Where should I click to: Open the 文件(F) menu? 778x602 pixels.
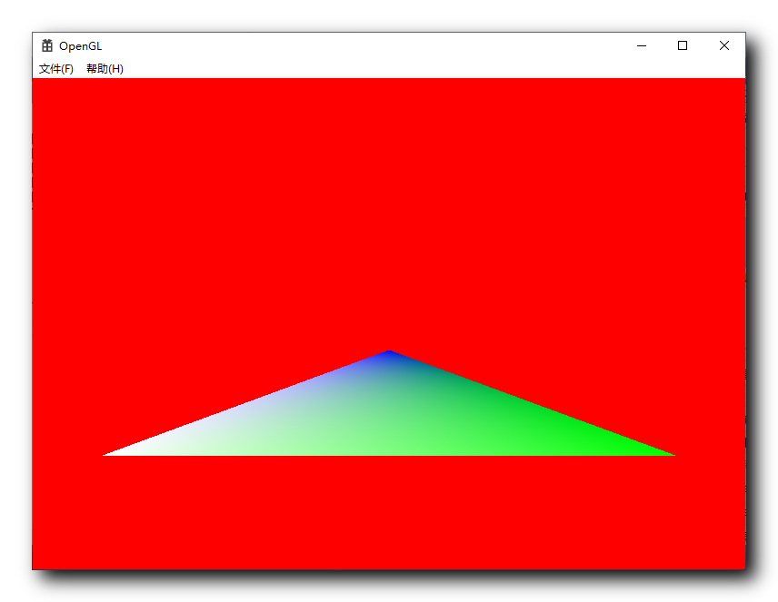coord(55,68)
